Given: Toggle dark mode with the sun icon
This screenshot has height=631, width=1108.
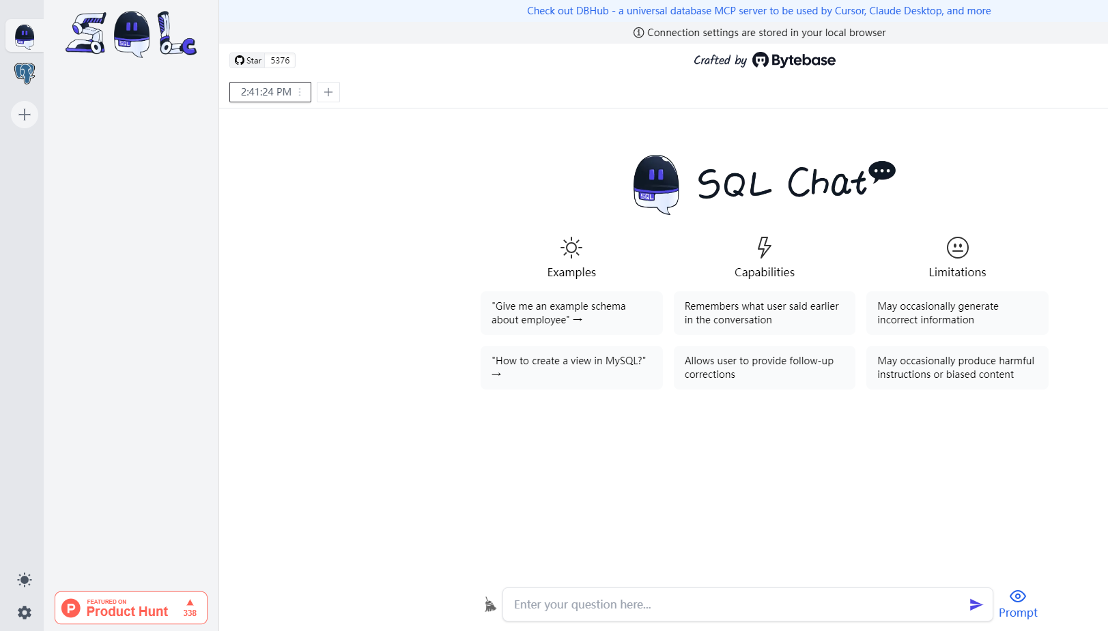Looking at the screenshot, I should click(24, 579).
